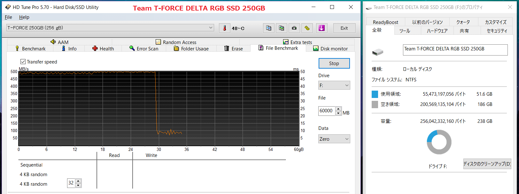Image resolution: width=519 pixels, height=194 pixels.
Task: Switch to the Health tab
Action: 103,48
